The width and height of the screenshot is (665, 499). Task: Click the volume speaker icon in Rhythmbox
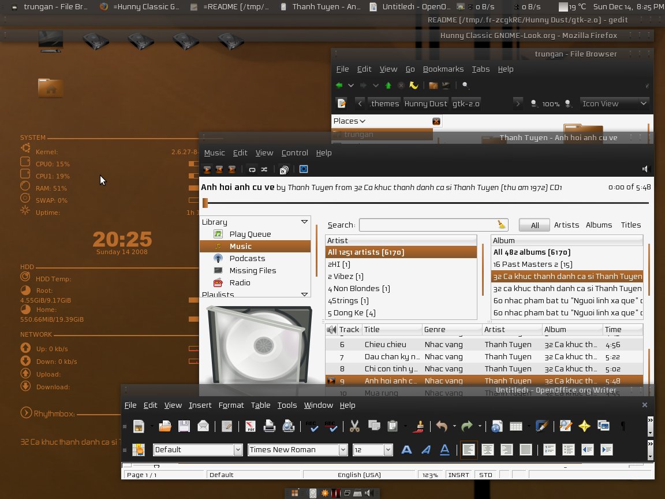(x=646, y=169)
